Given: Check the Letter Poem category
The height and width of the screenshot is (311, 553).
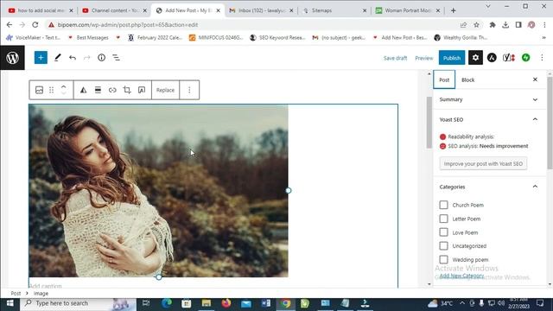Looking at the screenshot, I should [443, 219].
